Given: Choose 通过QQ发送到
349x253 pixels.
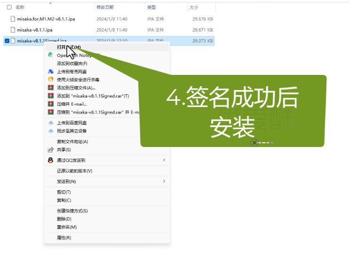Looking at the screenshot, I should pos(71,160).
